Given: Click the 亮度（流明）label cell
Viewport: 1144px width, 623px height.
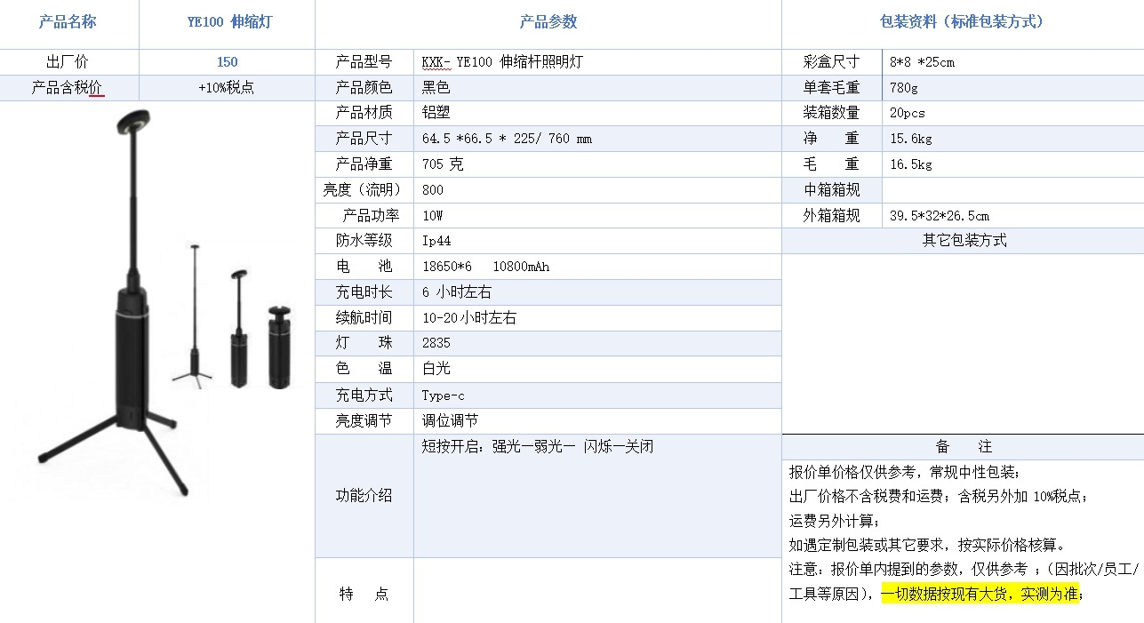Looking at the screenshot, I should [364, 190].
